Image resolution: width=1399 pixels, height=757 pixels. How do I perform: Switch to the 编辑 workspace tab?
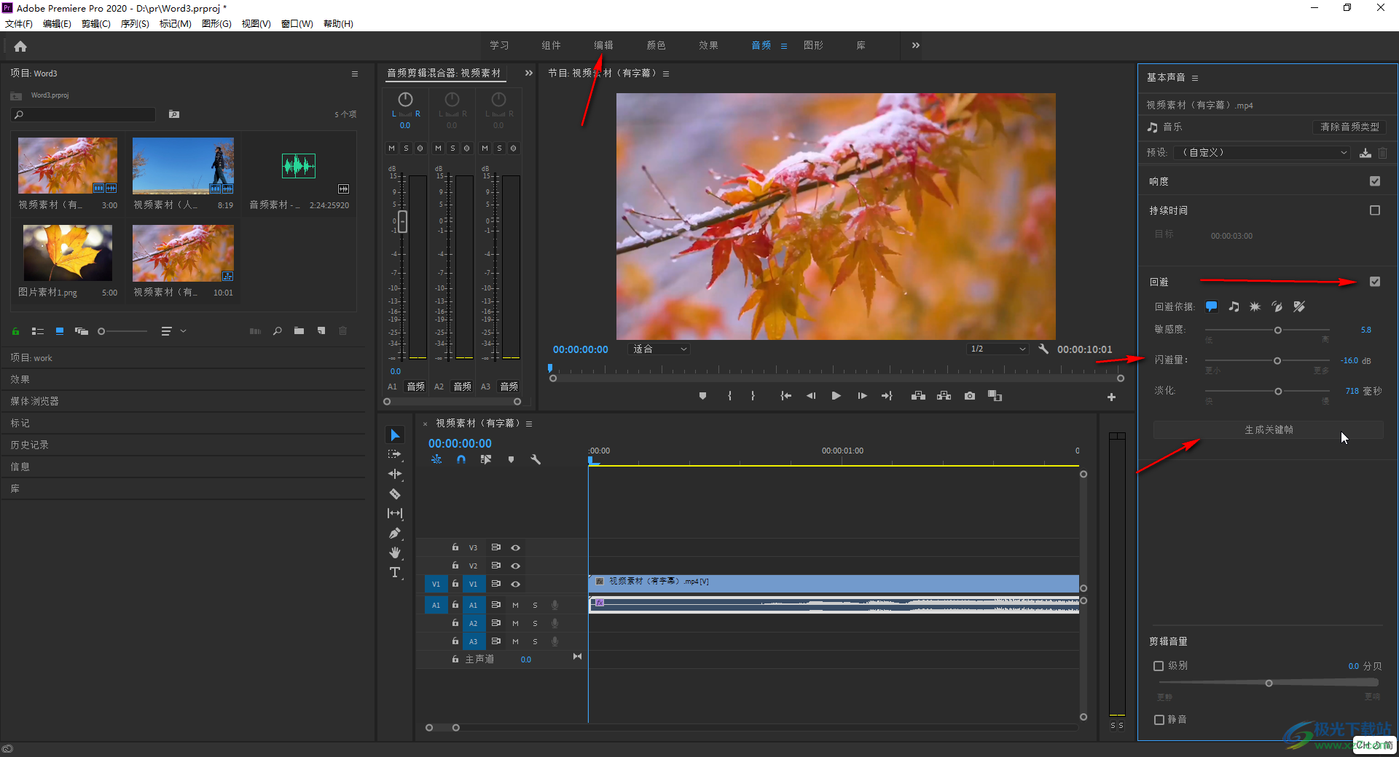point(603,45)
